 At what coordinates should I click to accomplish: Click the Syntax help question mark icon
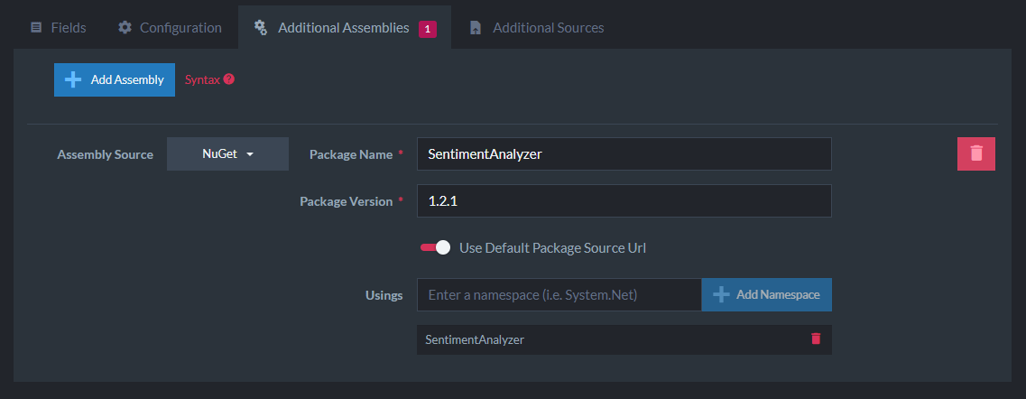click(x=228, y=79)
